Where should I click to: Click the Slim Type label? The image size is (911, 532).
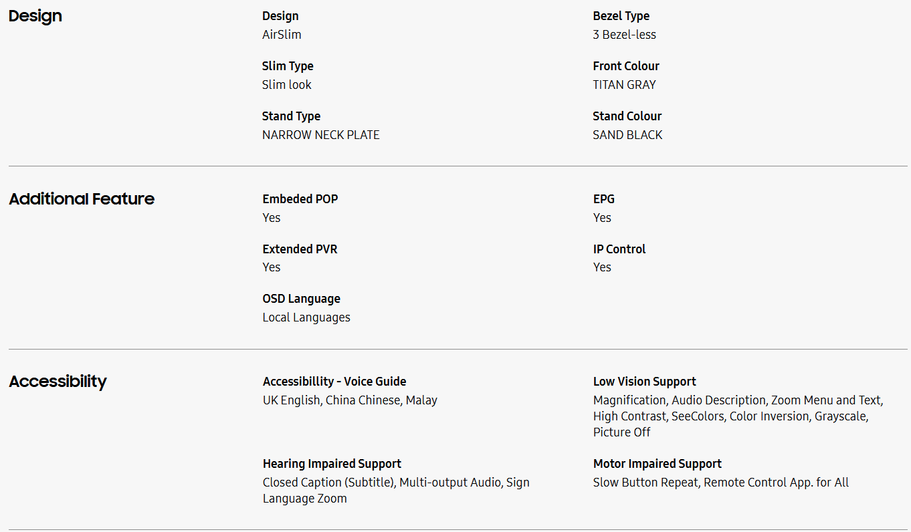[288, 66]
